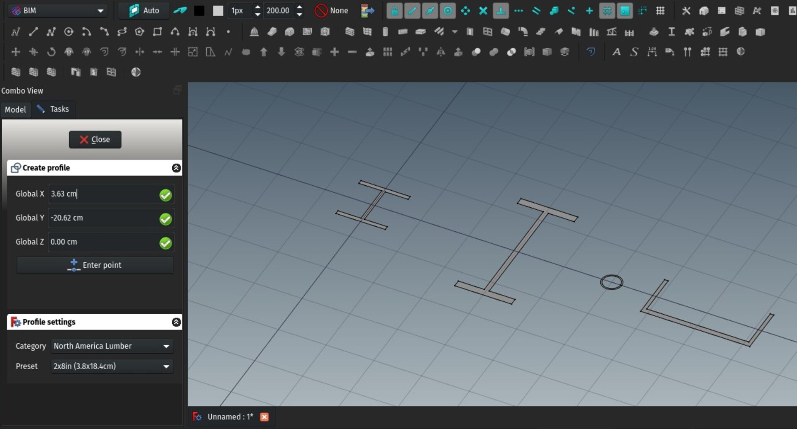Collapse the Create profile section
The width and height of the screenshot is (797, 429).
(x=176, y=168)
